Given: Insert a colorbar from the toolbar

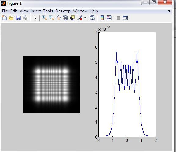Looking at the screenshot, I should pos(102,18).
